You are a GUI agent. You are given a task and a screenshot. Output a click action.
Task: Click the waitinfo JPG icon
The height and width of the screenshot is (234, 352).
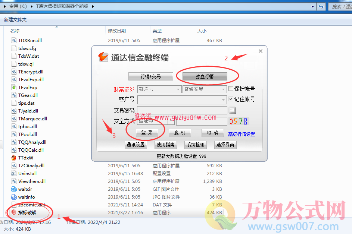(x=14, y=197)
